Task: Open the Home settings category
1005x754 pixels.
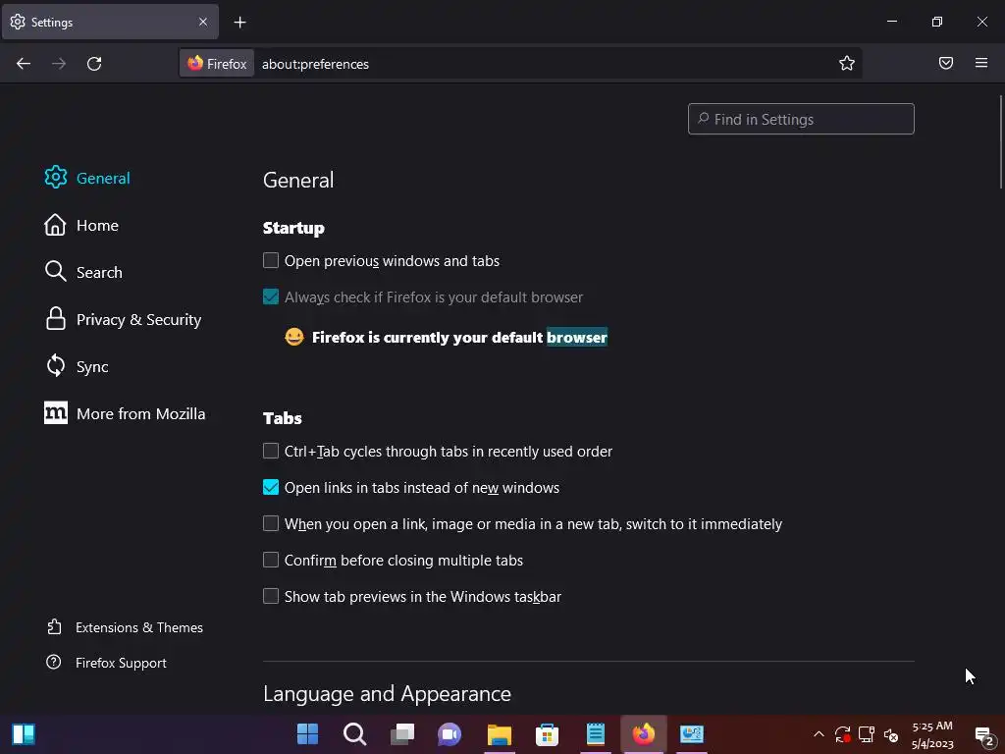Action: pyautogui.click(x=81, y=225)
